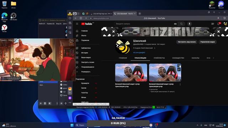228x128 pixels.
Task: Open the YouTube Create video camera icon
Action: [212, 24]
